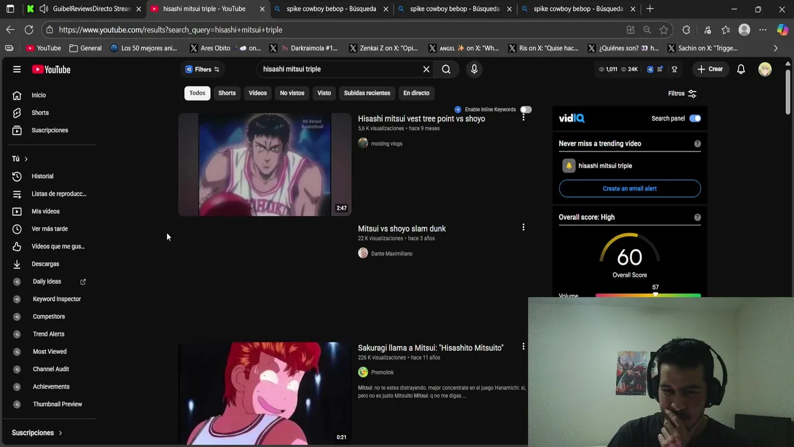Click the search magnifier button
The image size is (794, 447).
[x=446, y=70]
